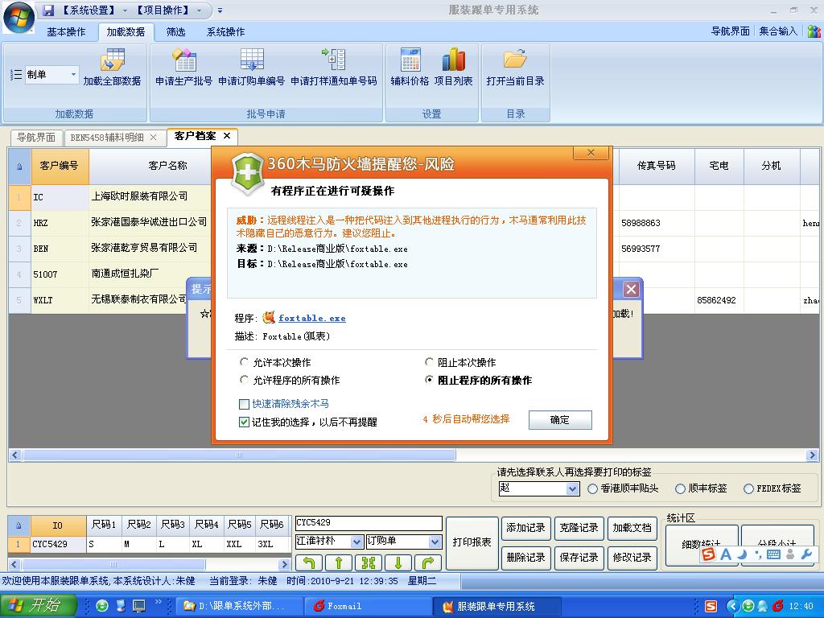Click the customer table horizontal scrollbar thumb
Image resolution: width=824 pixels, height=618 pixels.
[x=238, y=455]
